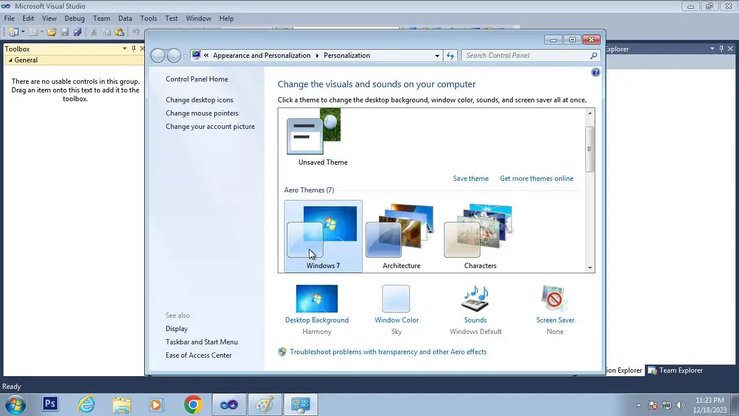
Task: Collapse the General group in Toolbox
Action: coord(10,60)
